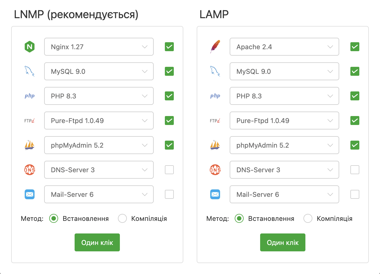Viewport: 380px width, 274px height.
Task: Open DNS-Server 3 dropdown in LAMP
Action: tap(284, 170)
